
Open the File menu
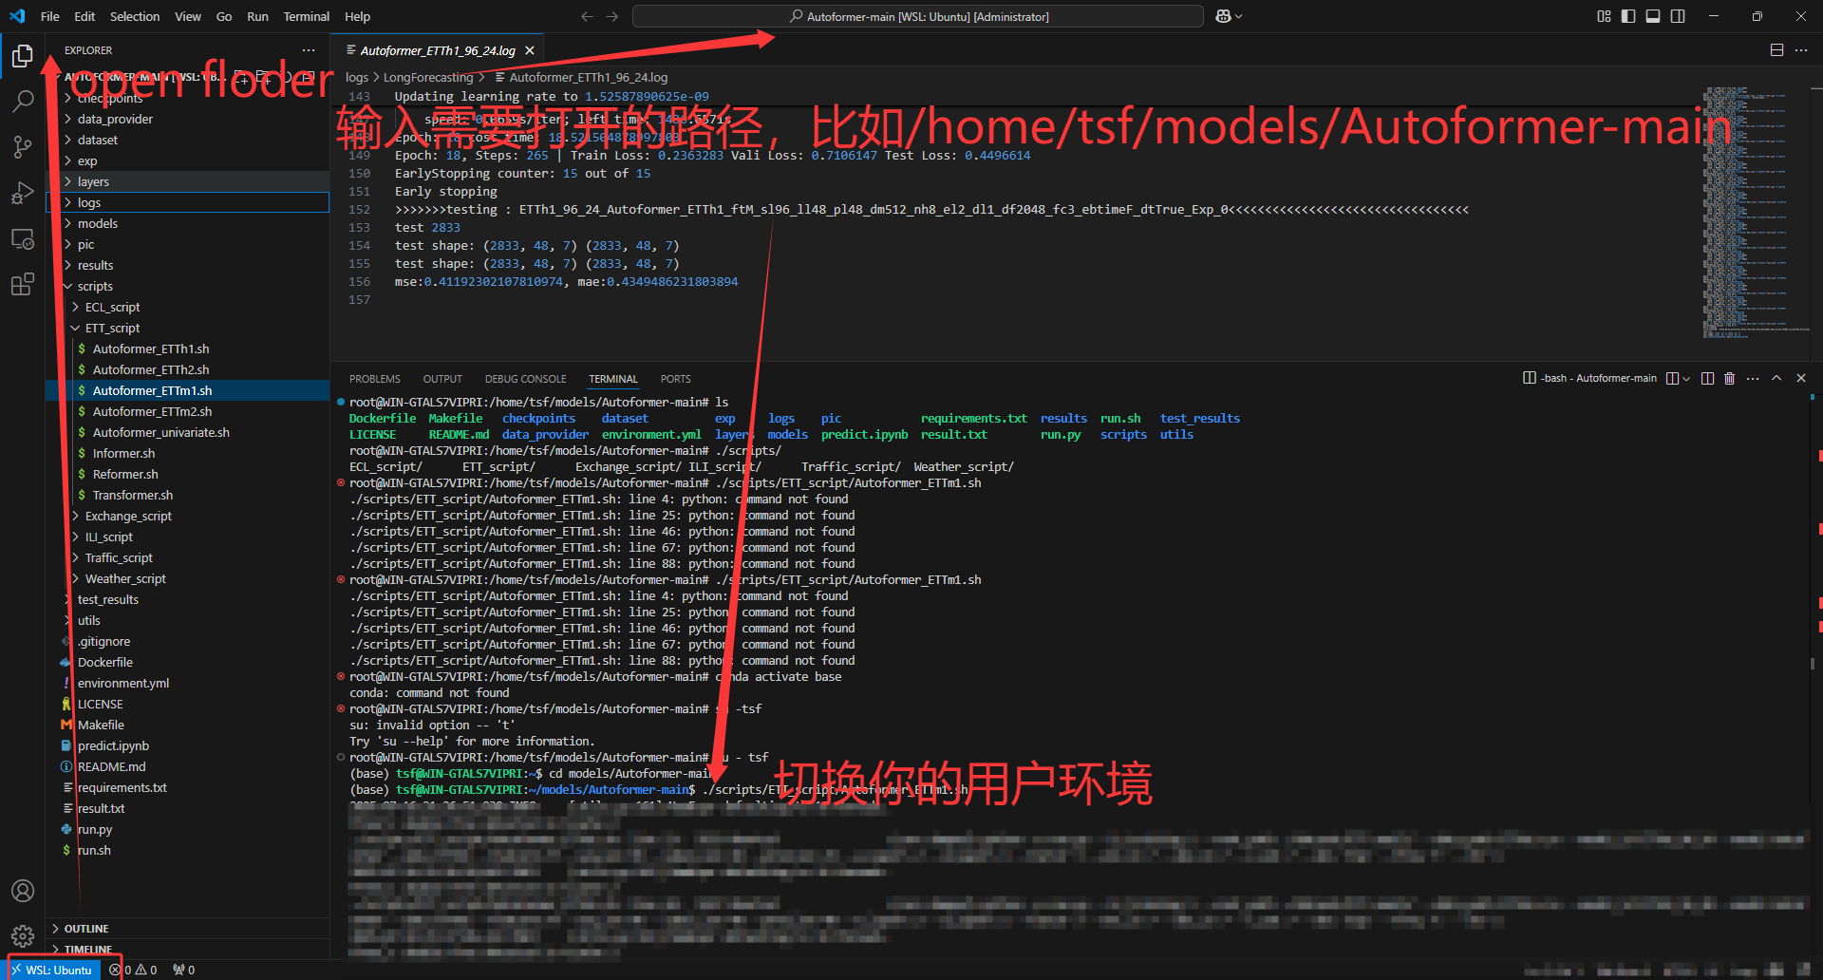click(50, 16)
